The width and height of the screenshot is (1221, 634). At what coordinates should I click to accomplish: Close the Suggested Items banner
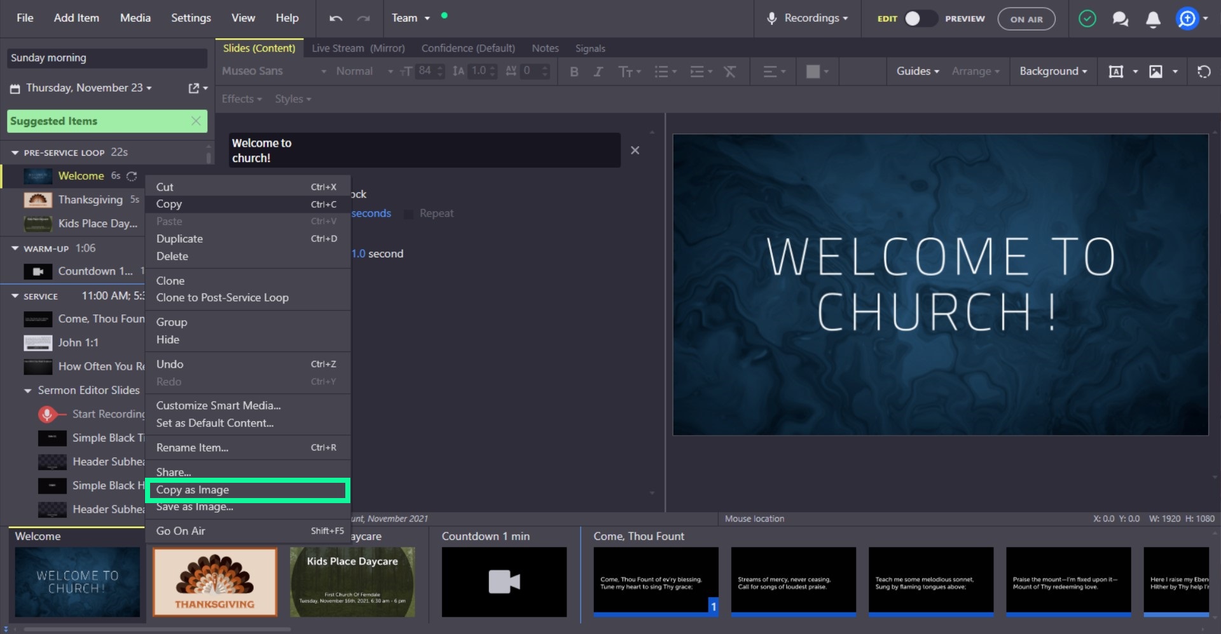(196, 121)
